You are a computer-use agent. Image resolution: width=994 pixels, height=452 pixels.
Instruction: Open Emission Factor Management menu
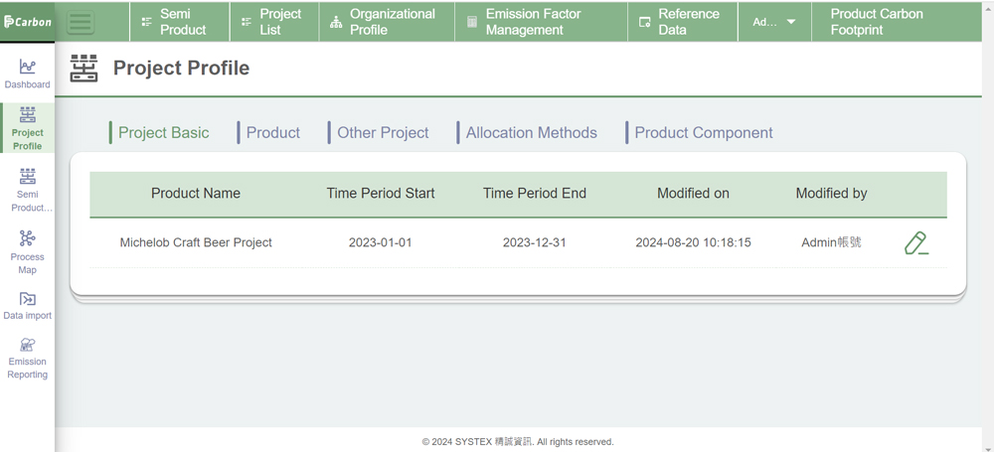(541, 22)
